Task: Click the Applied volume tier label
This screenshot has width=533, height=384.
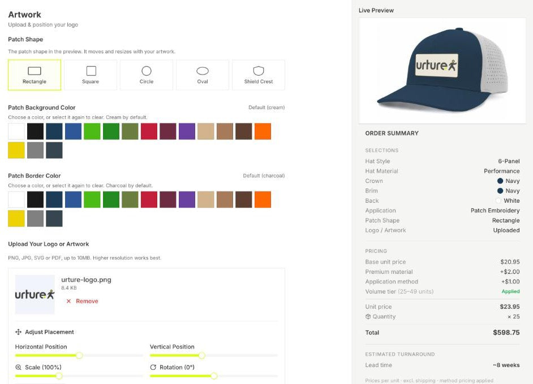Action: (510, 291)
